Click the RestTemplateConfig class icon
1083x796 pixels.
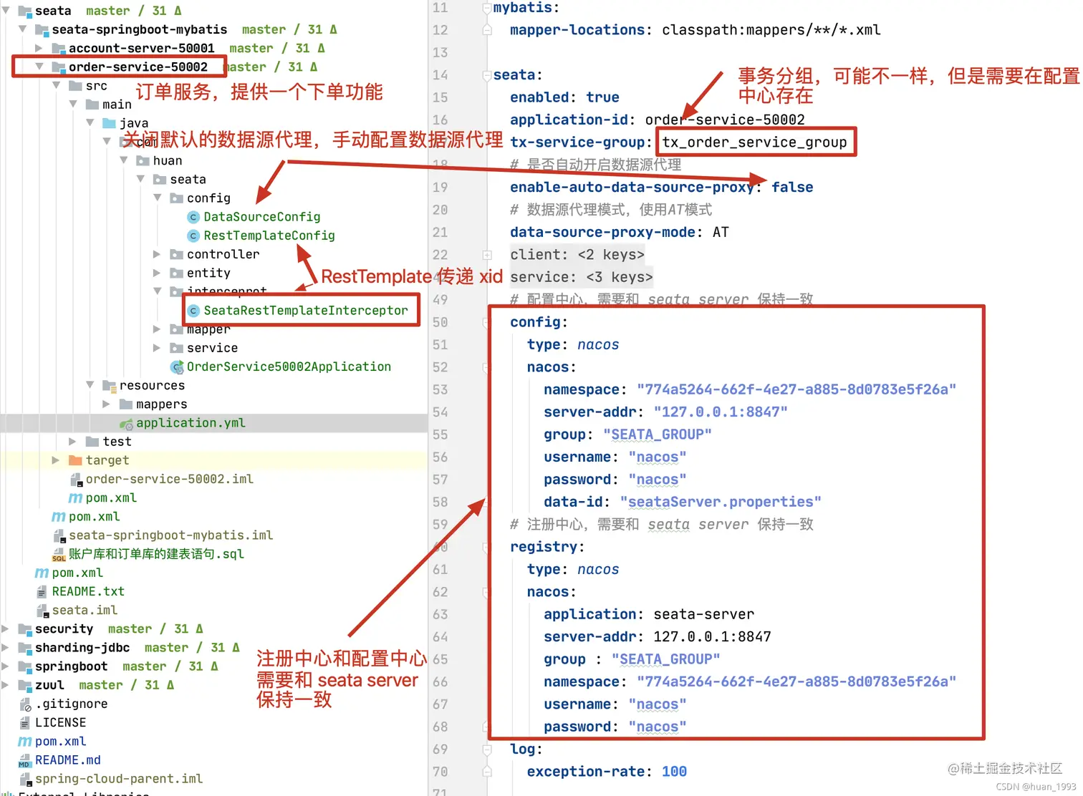click(x=193, y=236)
